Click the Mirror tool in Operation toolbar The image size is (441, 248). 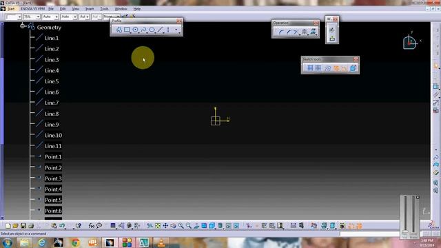click(305, 32)
